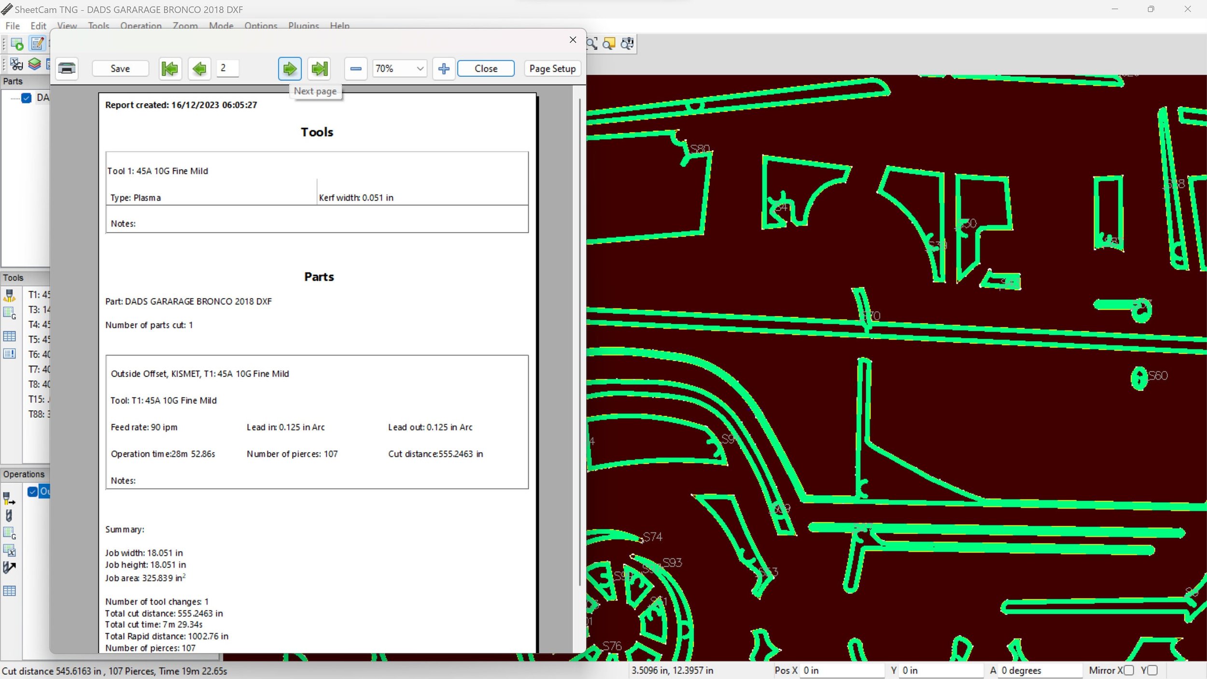Toggle the DA part checkbox in Parts tree
The image size is (1207, 679).
pos(27,98)
